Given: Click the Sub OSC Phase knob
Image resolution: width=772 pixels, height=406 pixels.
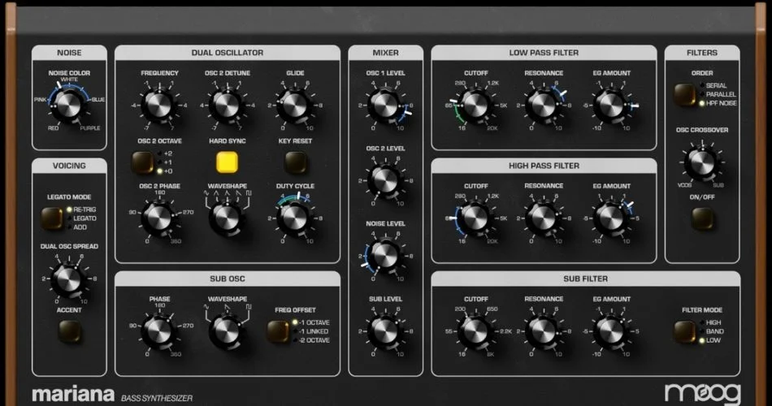Looking at the screenshot, I should coord(159,330).
